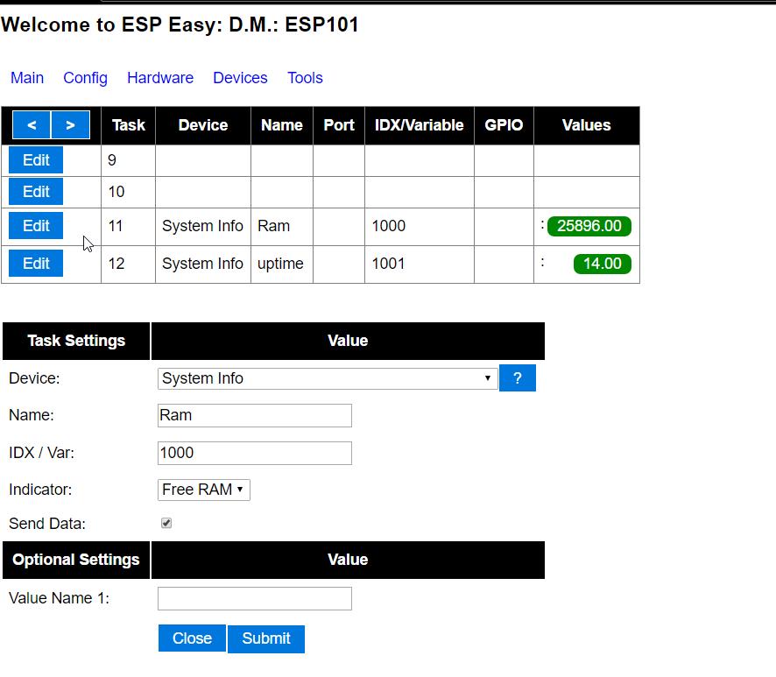
Task: Click System Info device cell in task 11
Action: pyautogui.click(x=203, y=226)
